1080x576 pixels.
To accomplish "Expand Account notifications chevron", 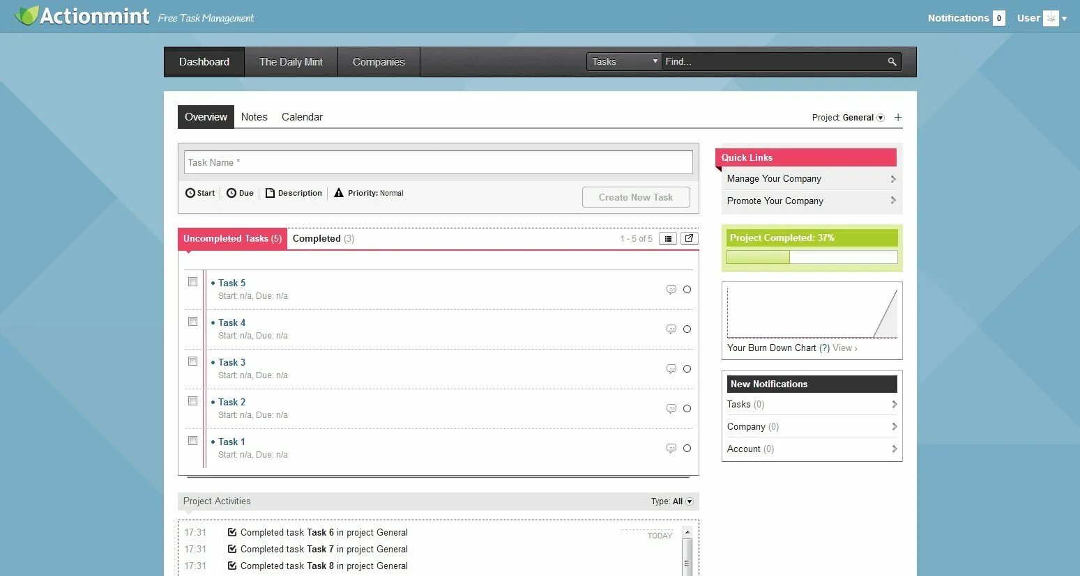I will click(x=894, y=449).
